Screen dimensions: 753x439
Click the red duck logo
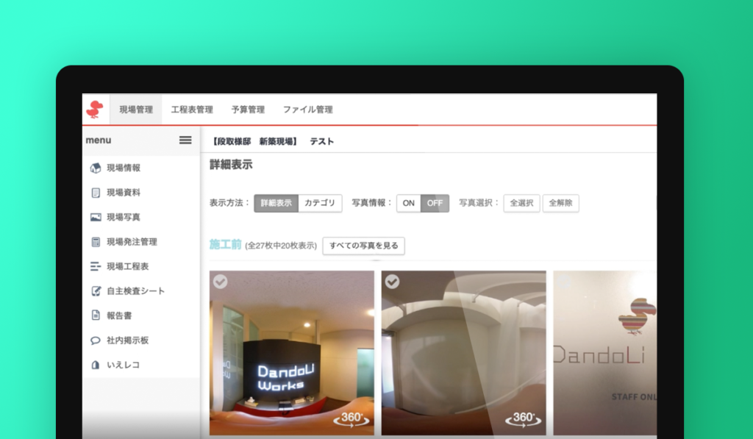click(x=95, y=110)
